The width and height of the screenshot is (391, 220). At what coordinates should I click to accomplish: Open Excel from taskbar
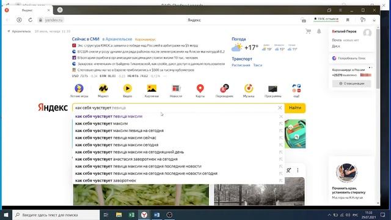coord(131,215)
